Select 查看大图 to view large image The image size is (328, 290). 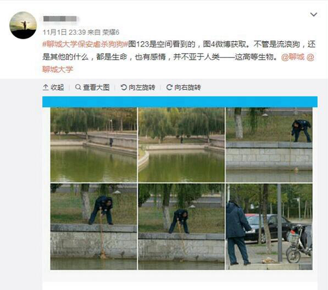(96, 87)
